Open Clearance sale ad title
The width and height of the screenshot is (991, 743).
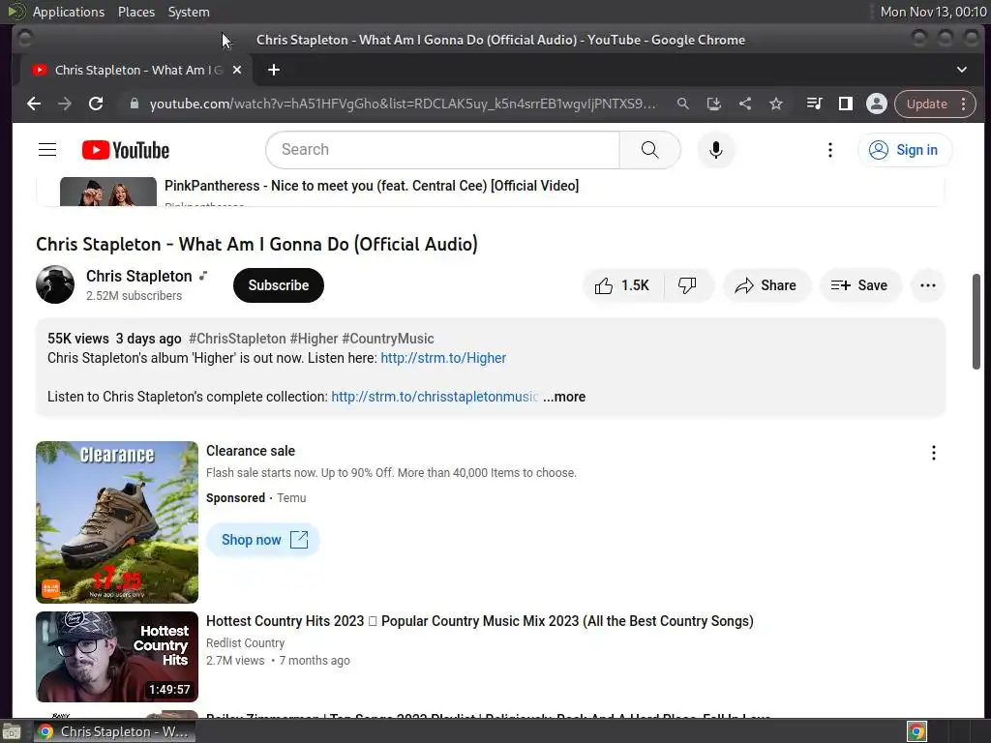[x=251, y=451]
